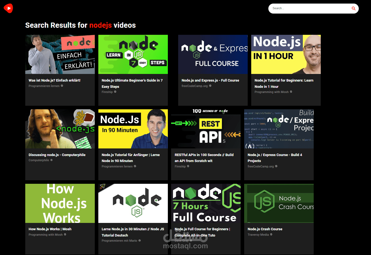The height and width of the screenshot is (255, 371).
Task: Click channel 'freeCodeCamp.org' under Express.js Full Course
Action: (x=195, y=86)
